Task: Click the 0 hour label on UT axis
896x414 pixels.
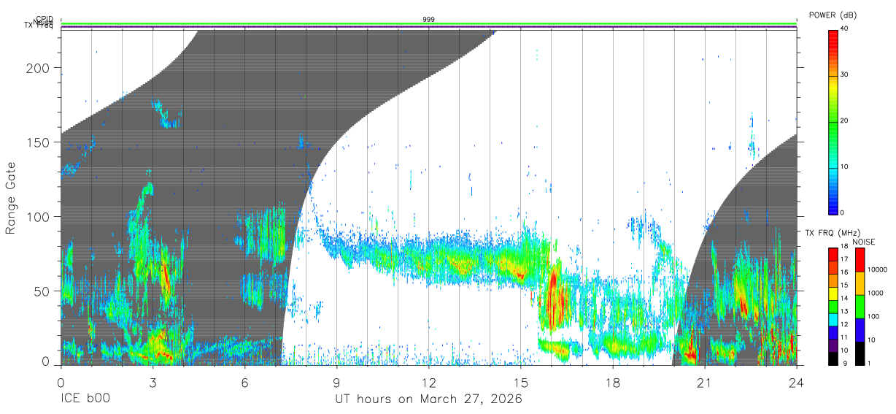Action: (61, 383)
